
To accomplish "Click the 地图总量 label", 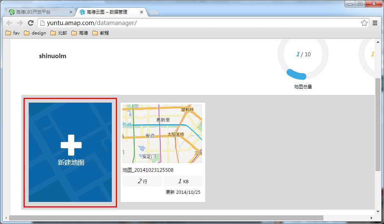I will pyautogui.click(x=303, y=87).
